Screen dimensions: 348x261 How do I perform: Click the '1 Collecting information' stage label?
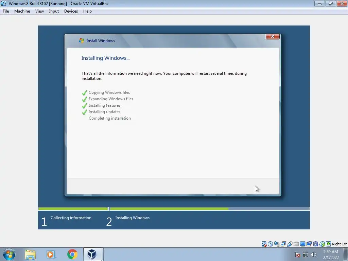(67, 220)
